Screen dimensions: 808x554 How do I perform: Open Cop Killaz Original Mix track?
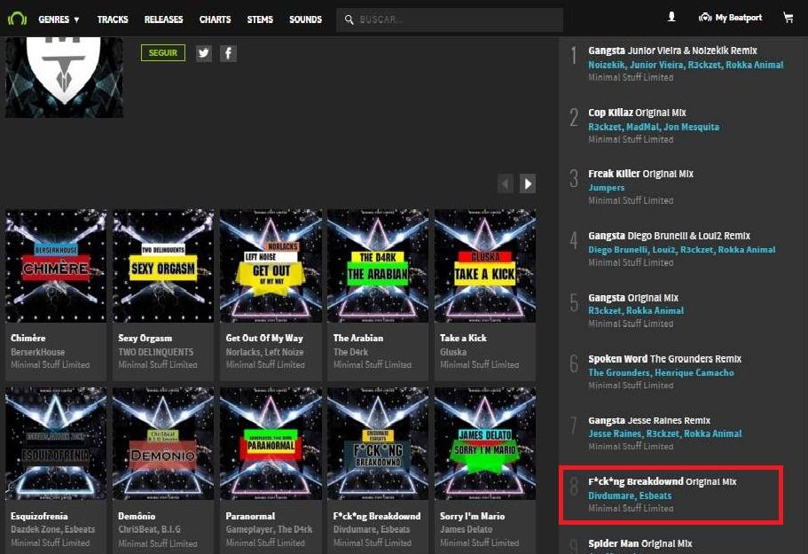[x=637, y=113]
